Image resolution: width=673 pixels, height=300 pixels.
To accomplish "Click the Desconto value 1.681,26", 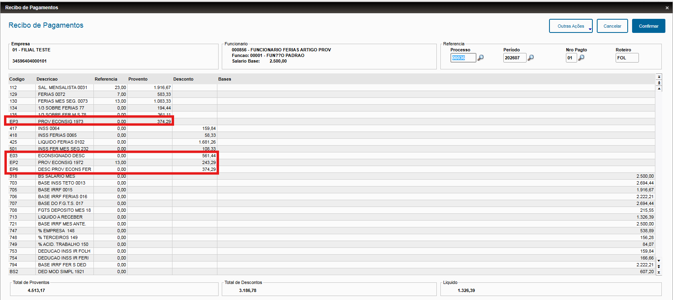I will point(207,142).
